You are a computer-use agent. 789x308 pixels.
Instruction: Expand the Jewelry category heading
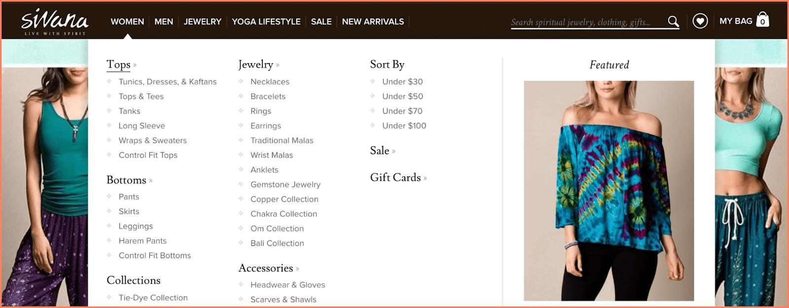point(256,65)
